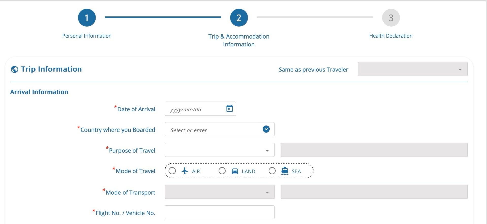Click the step 3 circle icon

(391, 18)
